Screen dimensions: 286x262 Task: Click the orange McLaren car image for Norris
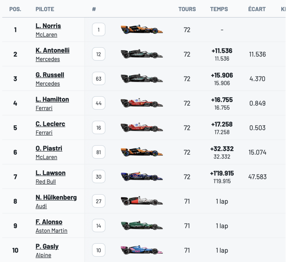tap(142, 29)
